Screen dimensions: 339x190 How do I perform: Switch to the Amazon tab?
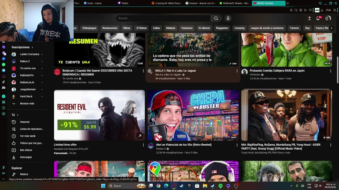coord(200,3)
